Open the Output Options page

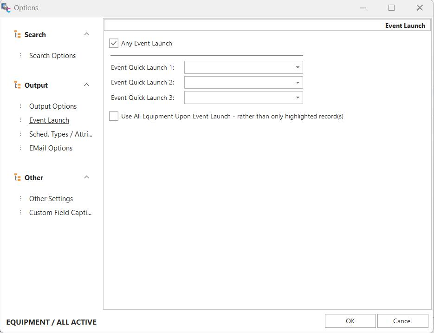click(x=53, y=106)
